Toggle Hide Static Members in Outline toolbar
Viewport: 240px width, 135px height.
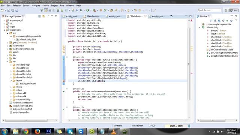pyautogui.click(x=223, y=21)
